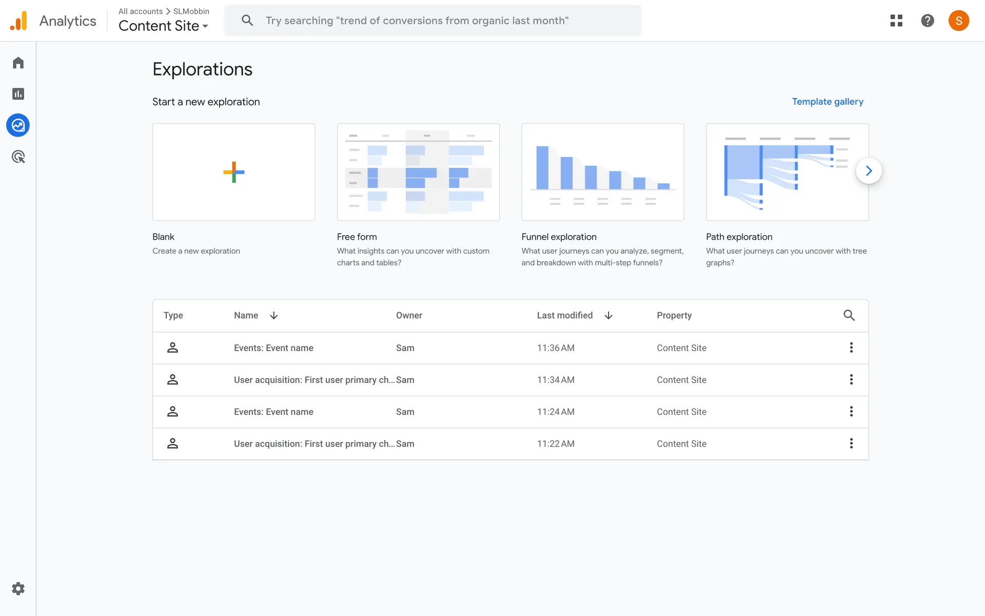The width and height of the screenshot is (985, 616).
Task: Start a Blank exploration
Action: pos(233,172)
